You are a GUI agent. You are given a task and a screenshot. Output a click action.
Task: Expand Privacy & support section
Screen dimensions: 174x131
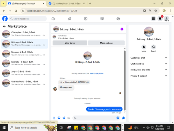[x=149, y=76]
